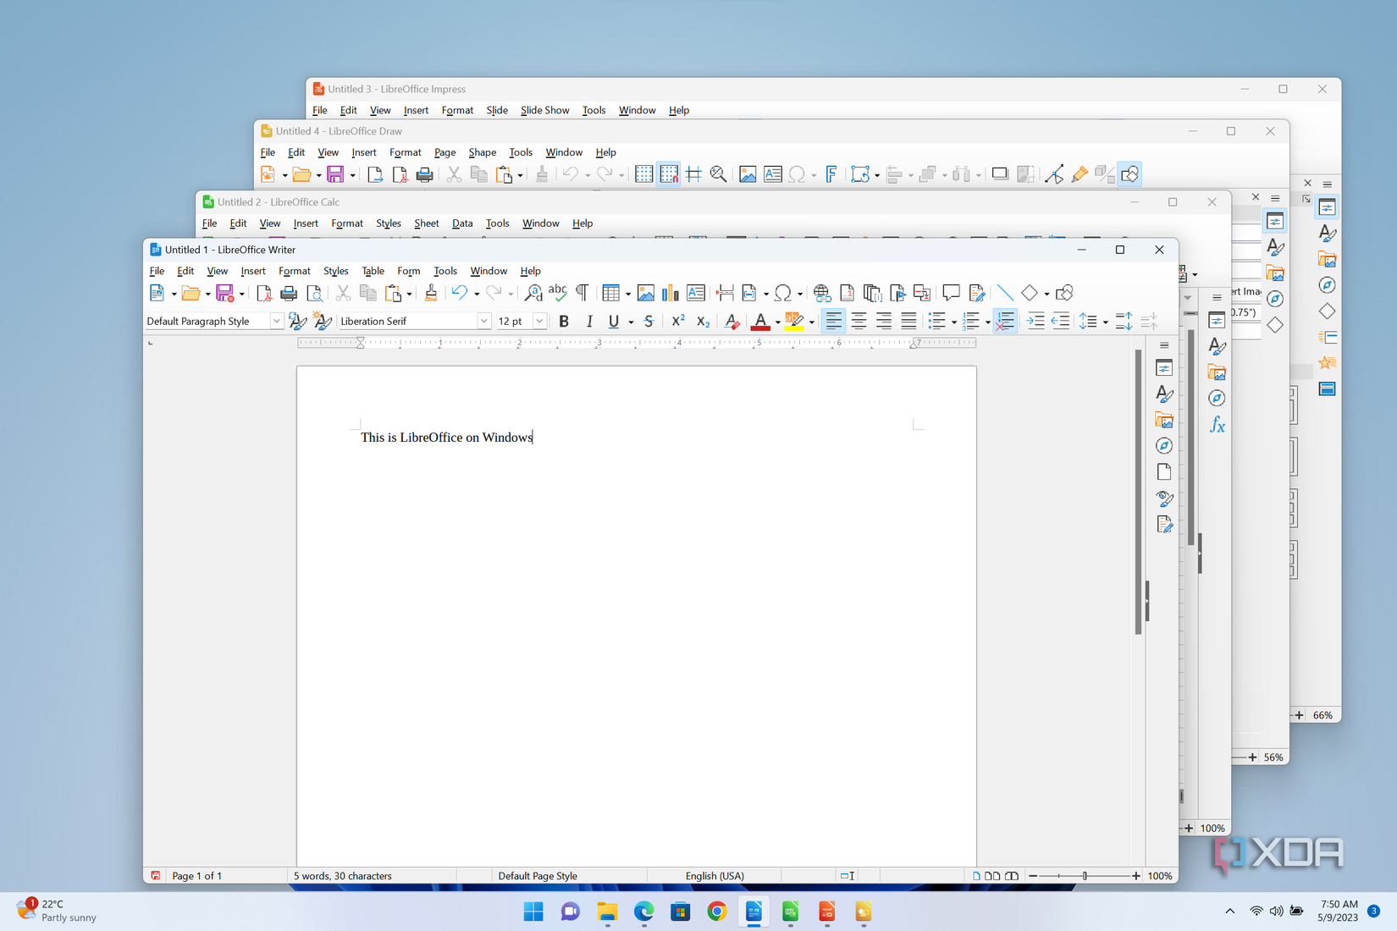
Task: Activate the Clone Formatting tool
Action: click(431, 293)
